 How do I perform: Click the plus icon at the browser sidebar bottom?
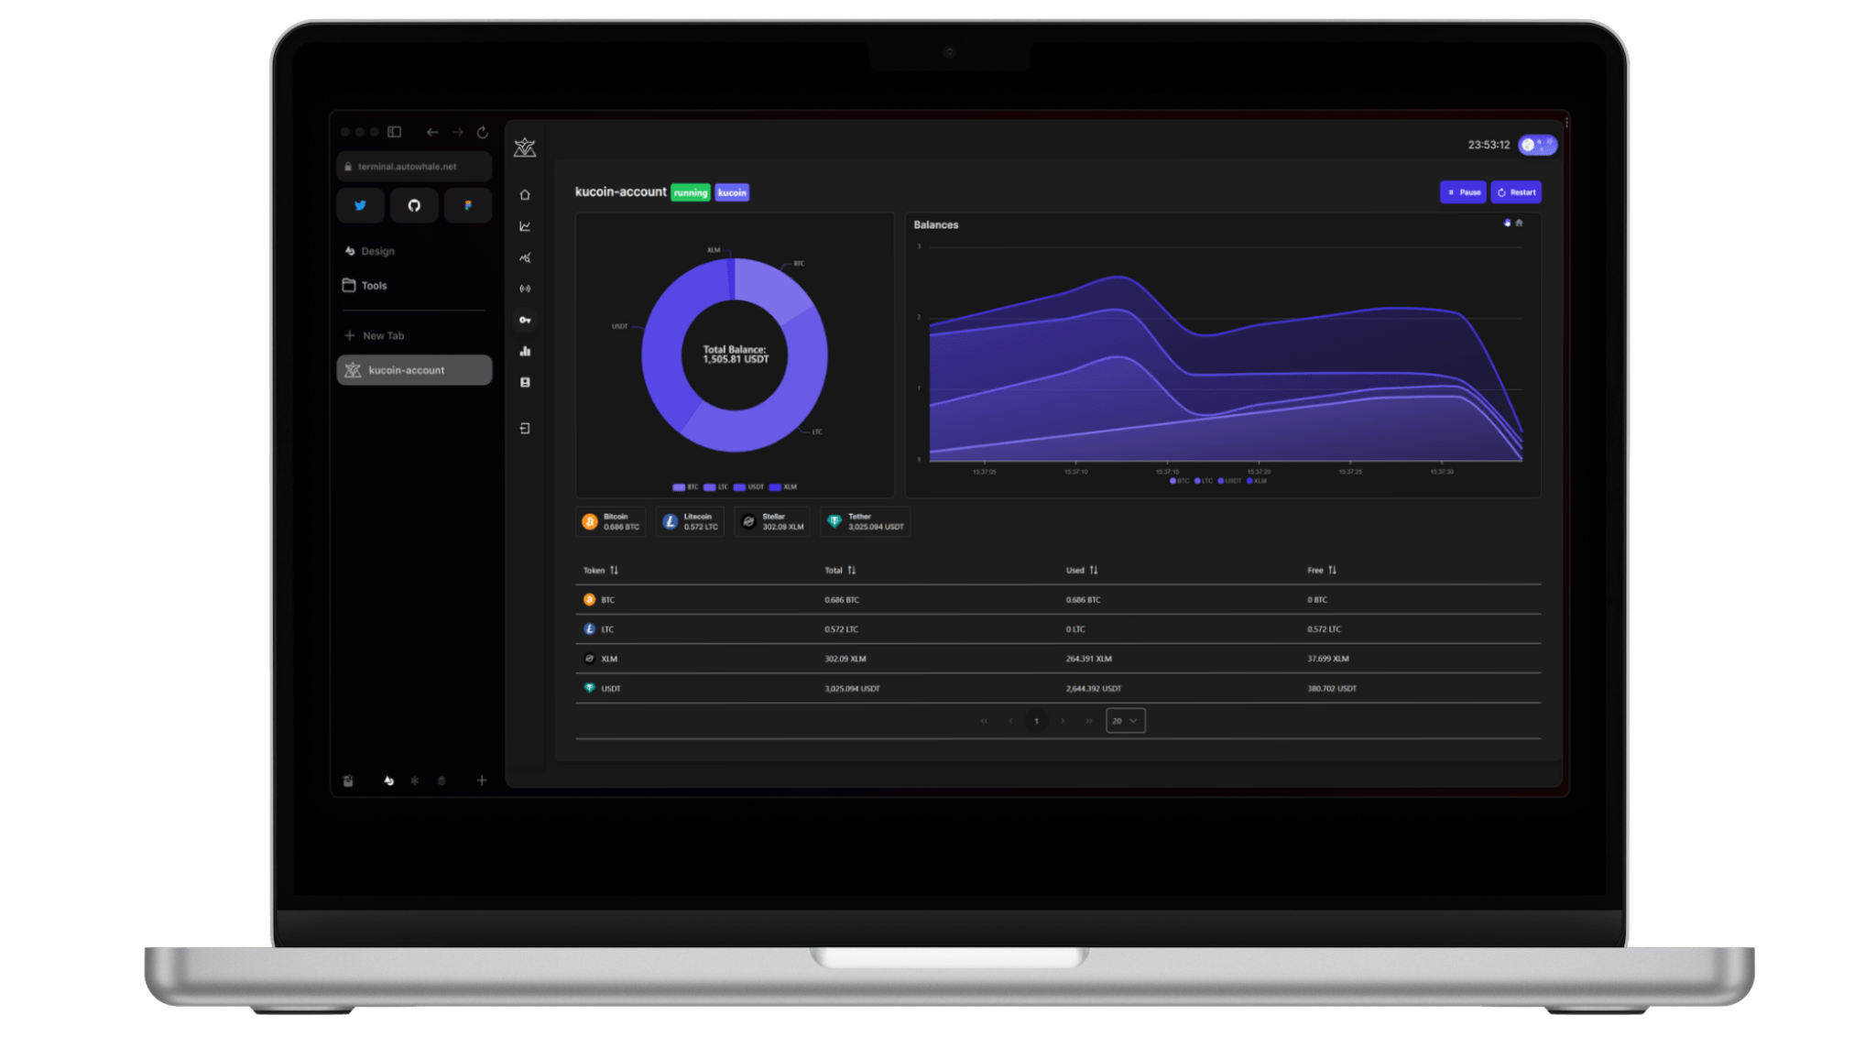pos(482,781)
